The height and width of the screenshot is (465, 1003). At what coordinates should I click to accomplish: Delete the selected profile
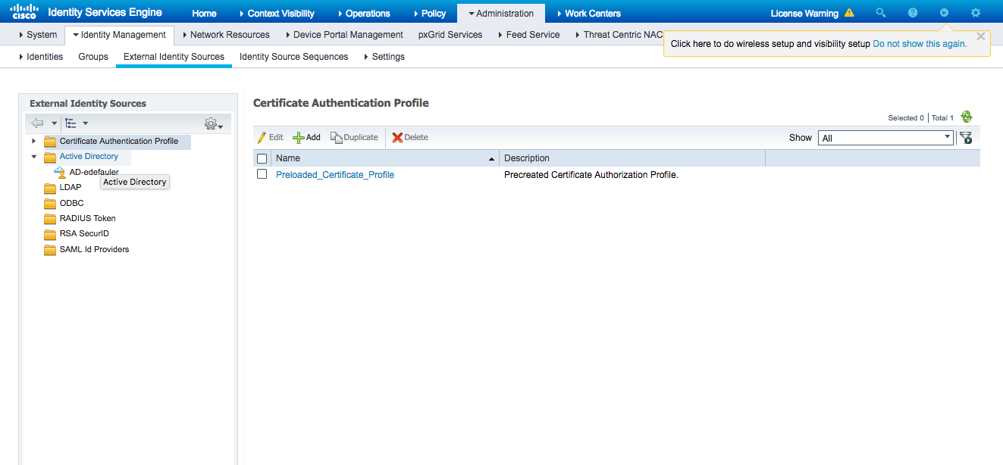pyautogui.click(x=410, y=137)
